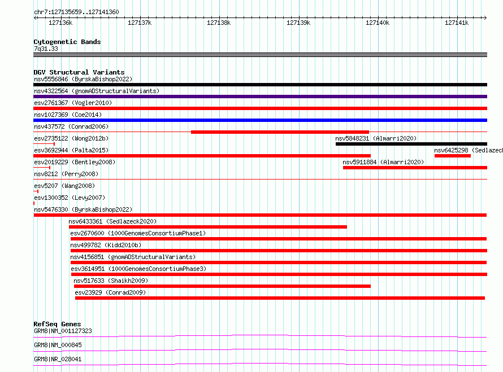Open esv3692944 (Palta2015) variant label
The image size is (503, 372).
point(71,150)
